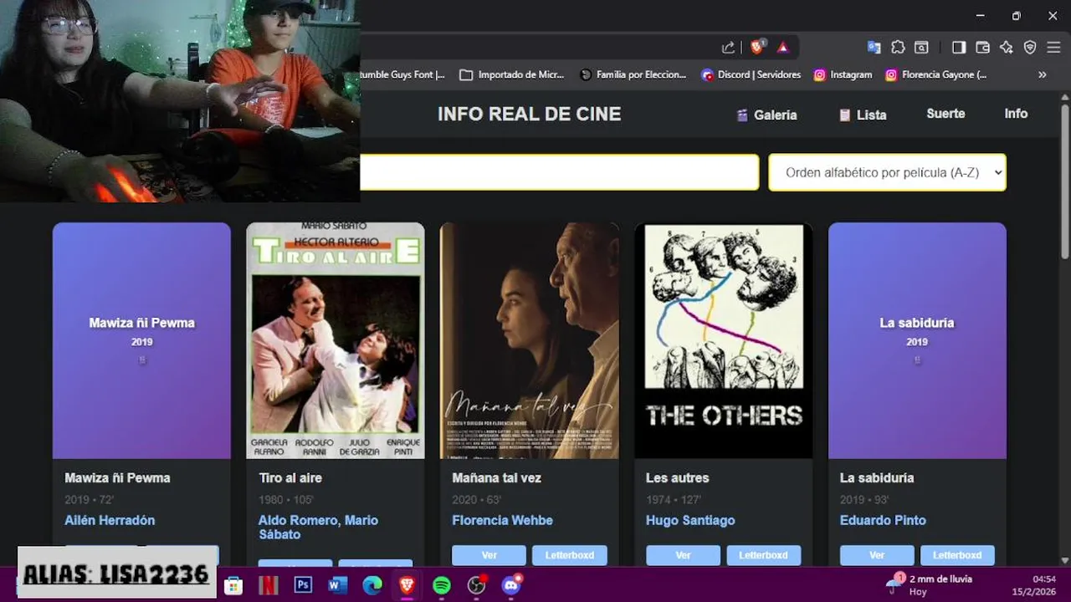Click director link Florencia Wehbe

coord(502,520)
